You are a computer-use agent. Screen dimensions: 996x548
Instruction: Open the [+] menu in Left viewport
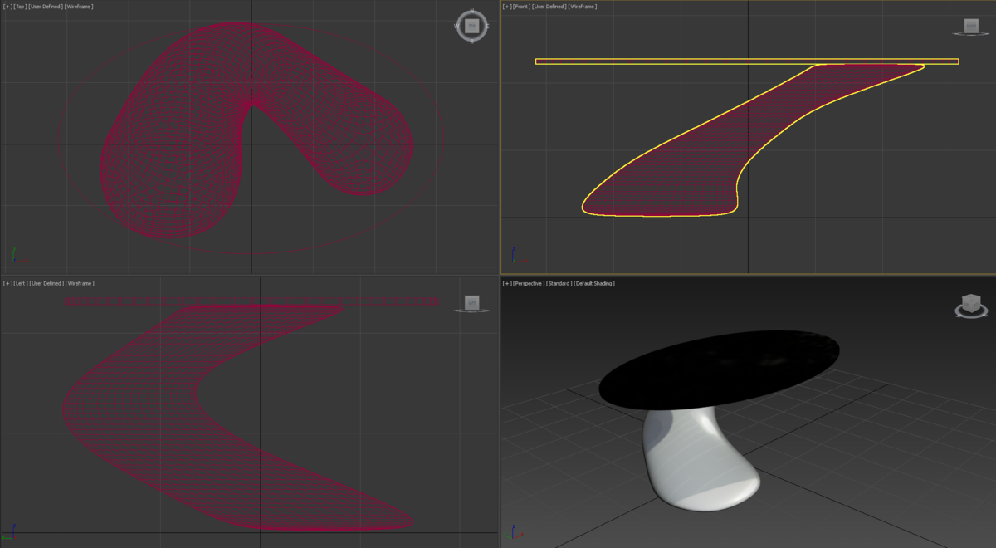[7, 284]
